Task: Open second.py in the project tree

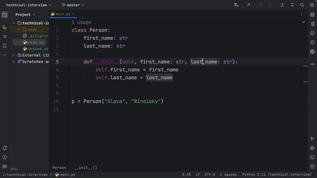Action: 36,49
